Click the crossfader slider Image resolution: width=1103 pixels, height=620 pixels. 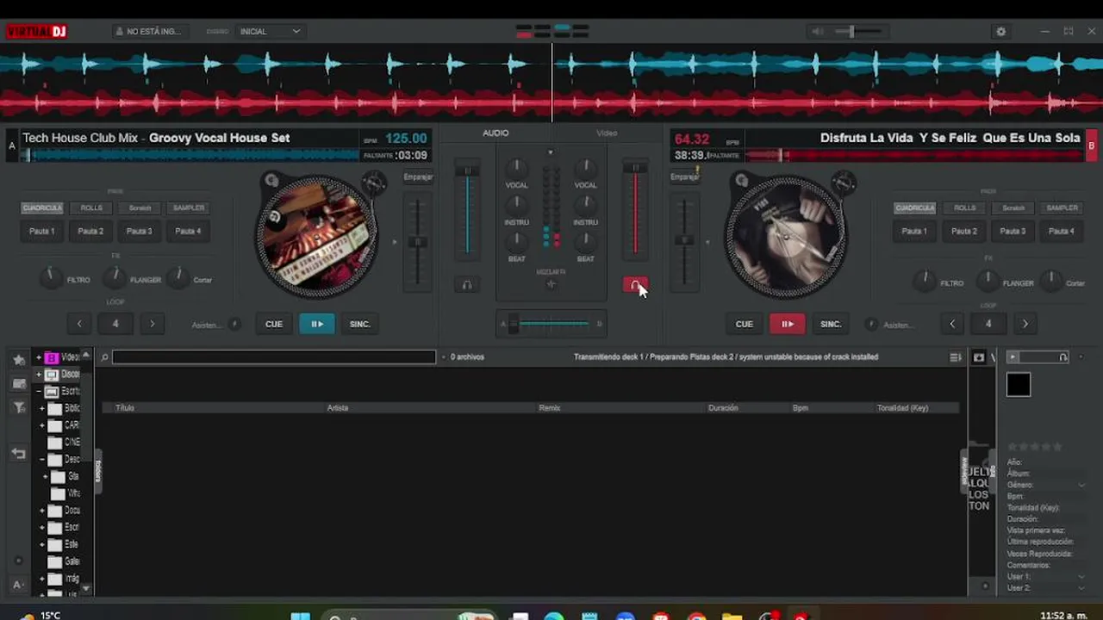tap(551, 324)
